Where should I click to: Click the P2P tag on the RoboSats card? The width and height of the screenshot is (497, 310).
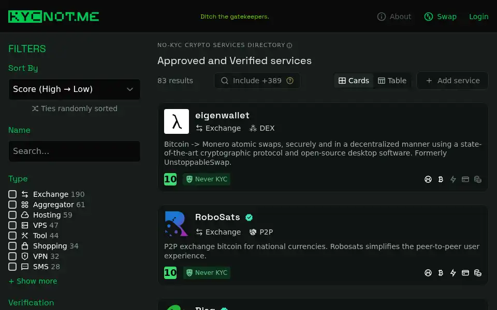(261, 232)
